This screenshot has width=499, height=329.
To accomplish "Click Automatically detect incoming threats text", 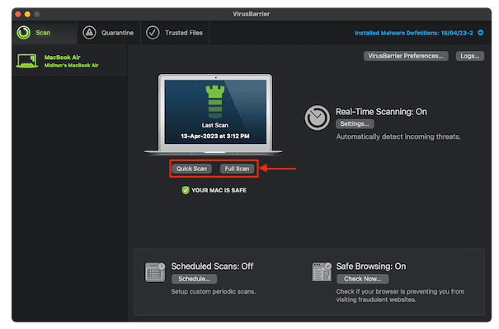I will tap(398, 137).
